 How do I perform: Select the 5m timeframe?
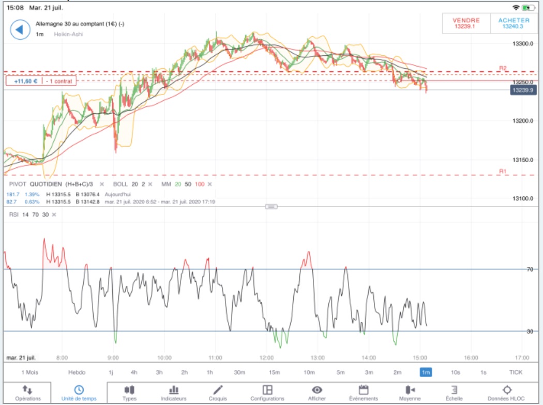click(x=341, y=372)
